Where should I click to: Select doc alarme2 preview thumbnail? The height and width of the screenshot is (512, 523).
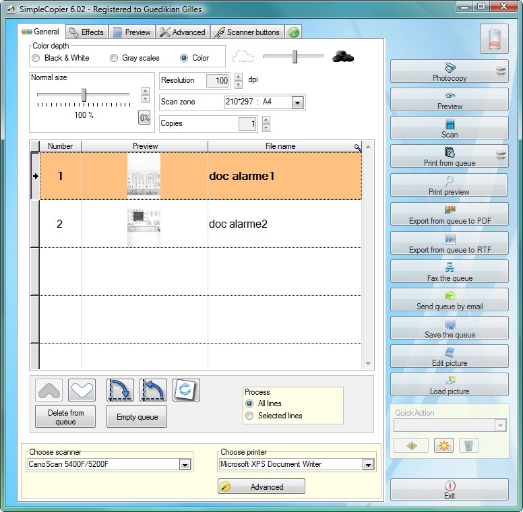point(144,224)
